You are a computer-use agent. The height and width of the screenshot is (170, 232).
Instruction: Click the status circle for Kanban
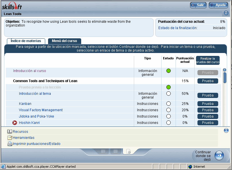point(168,104)
